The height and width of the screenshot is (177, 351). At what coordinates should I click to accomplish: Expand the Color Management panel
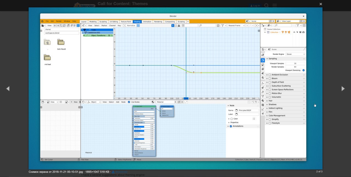coord(267,116)
